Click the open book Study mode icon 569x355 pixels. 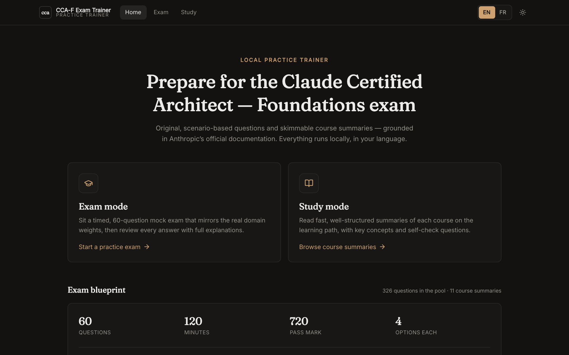tap(309, 183)
